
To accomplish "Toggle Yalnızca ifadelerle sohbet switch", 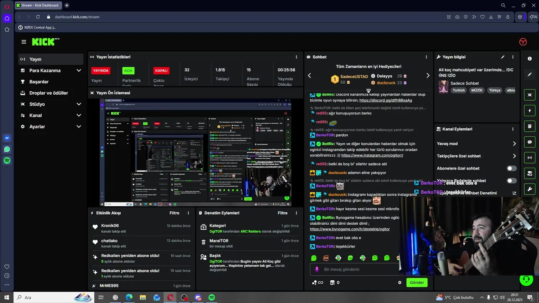I will (x=512, y=181).
